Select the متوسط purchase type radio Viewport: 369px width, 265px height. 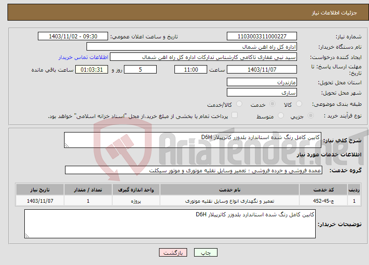pos(281,116)
